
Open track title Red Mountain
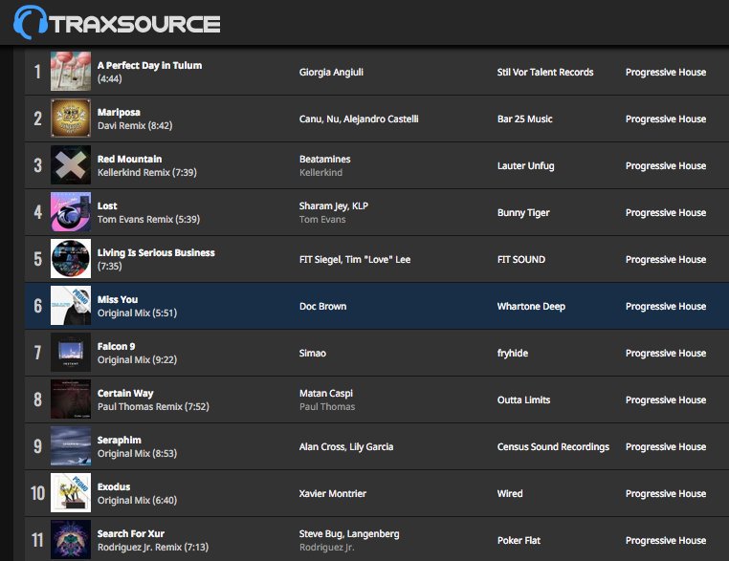click(x=130, y=160)
